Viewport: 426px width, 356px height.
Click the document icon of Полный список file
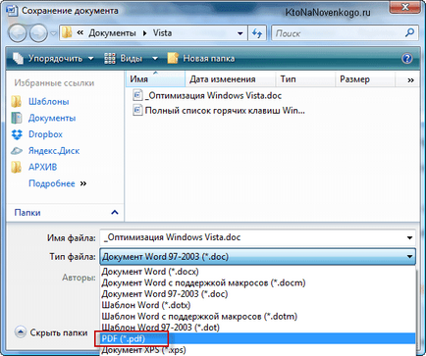click(x=137, y=110)
